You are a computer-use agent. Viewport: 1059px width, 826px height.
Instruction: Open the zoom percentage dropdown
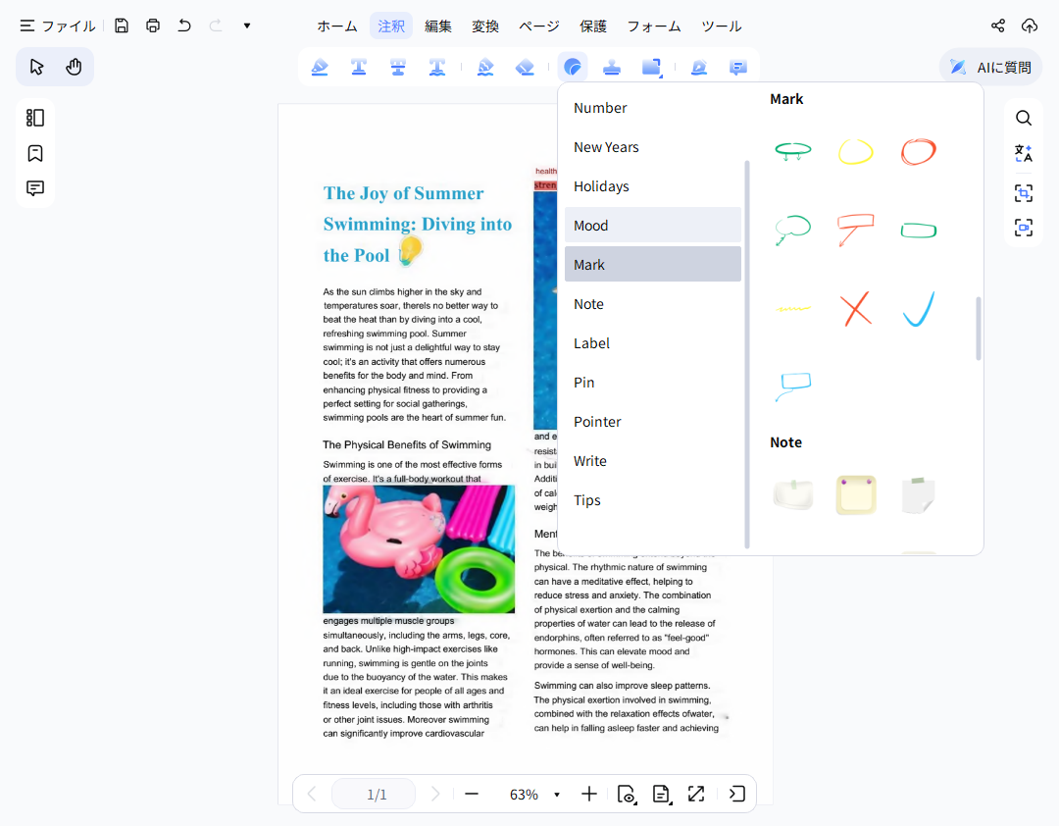[557, 795]
